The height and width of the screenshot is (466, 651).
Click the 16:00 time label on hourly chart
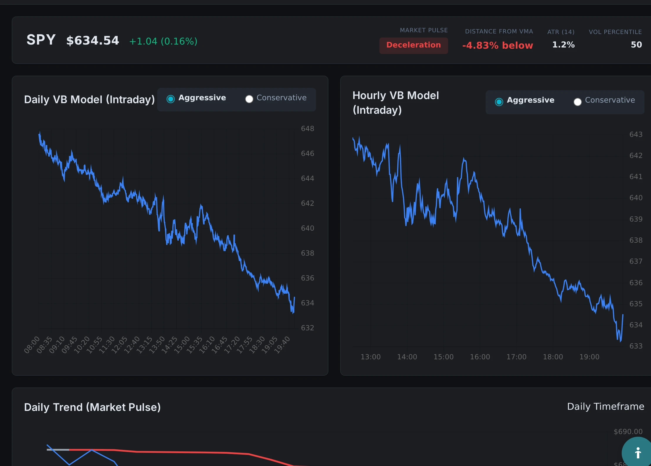[480, 357]
